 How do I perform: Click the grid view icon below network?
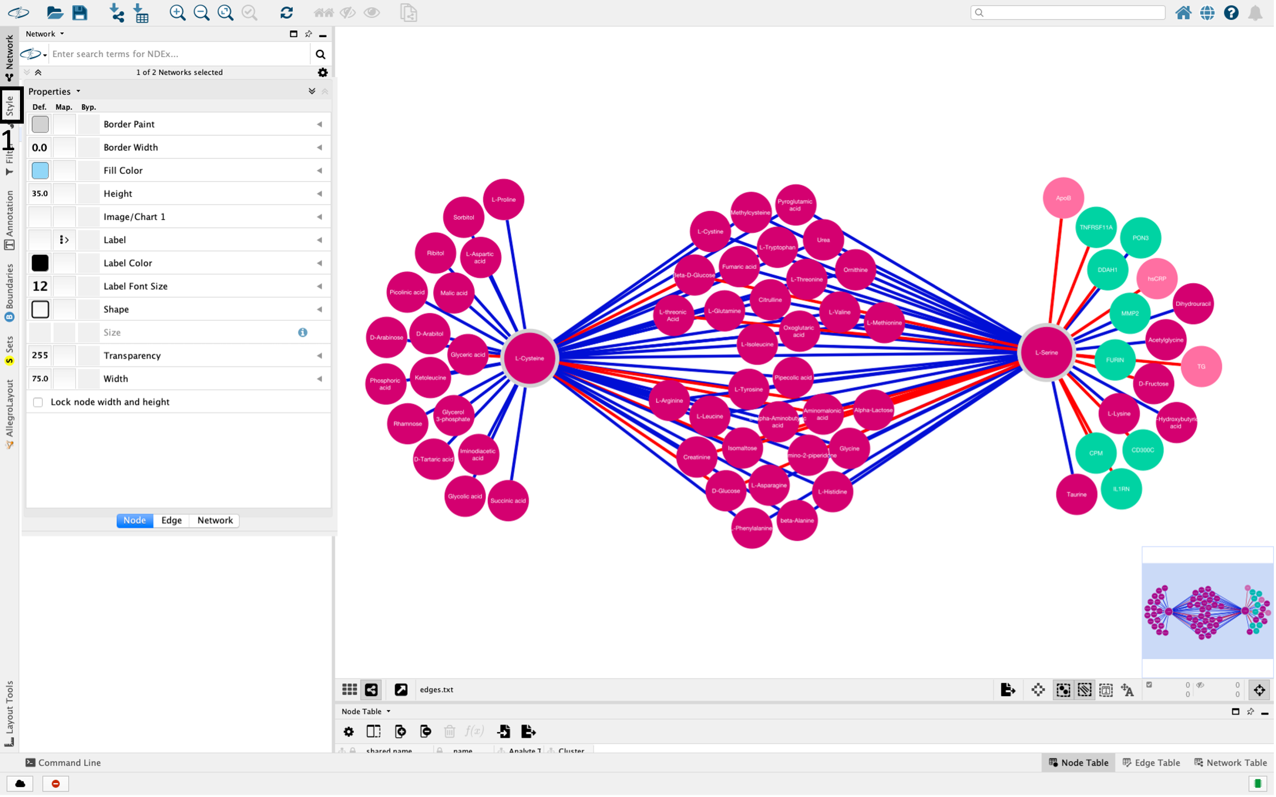pyautogui.click(x=350, y=691)
